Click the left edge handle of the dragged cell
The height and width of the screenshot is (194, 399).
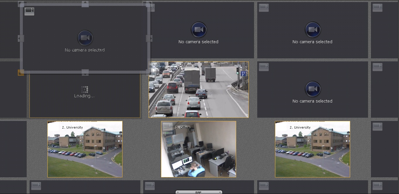pos(21,38)
